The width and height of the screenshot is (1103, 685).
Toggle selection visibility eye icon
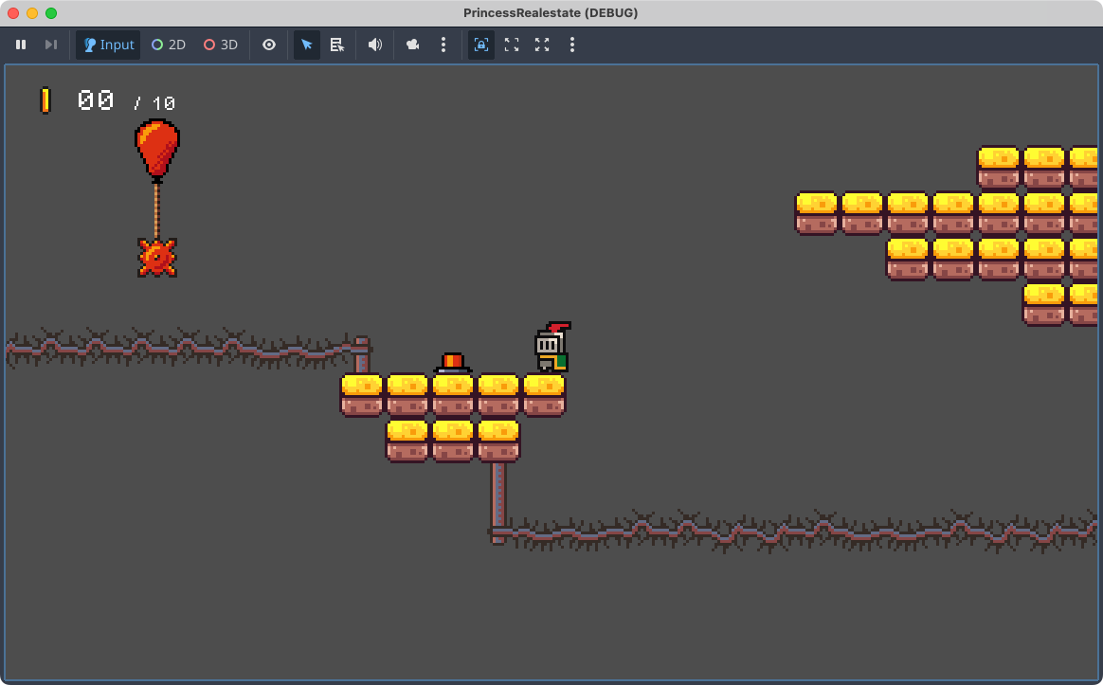tap(269, 45)
